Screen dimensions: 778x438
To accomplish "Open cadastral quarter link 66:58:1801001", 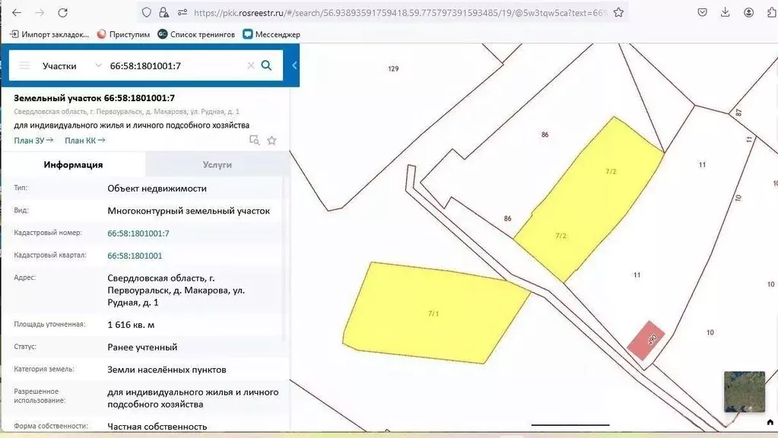I will coord(135,255).
